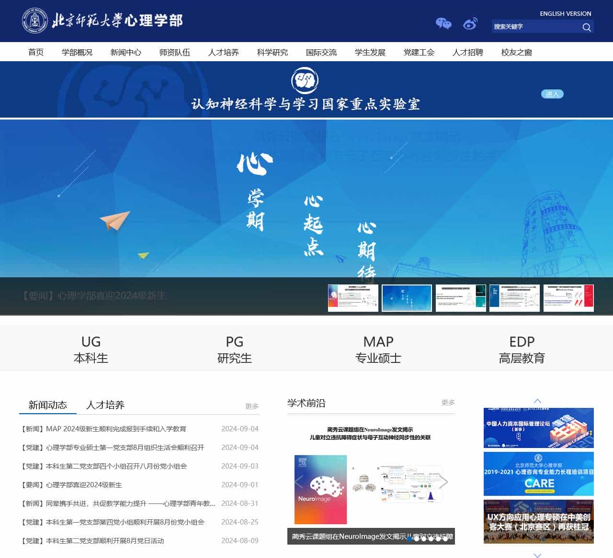Switch to the 人才培养 tab

click(105, 405)
